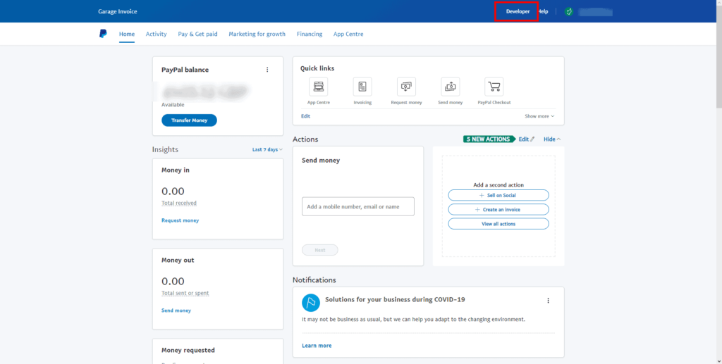Click Solutions for your business during COVID-19
This screenshot has width=722, height=364.
[x=395, y=300]
